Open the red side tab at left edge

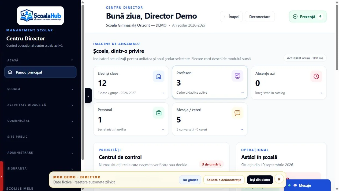coord(2,176)
